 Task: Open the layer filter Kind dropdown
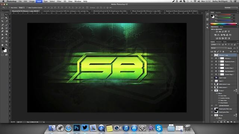(x=216, y=45)
